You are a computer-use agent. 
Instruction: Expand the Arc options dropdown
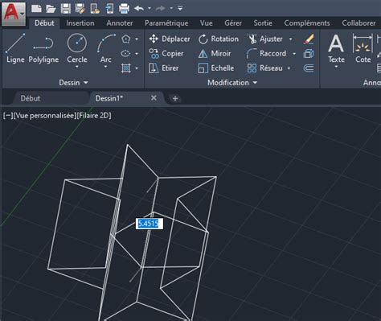(x=106, y=67)
